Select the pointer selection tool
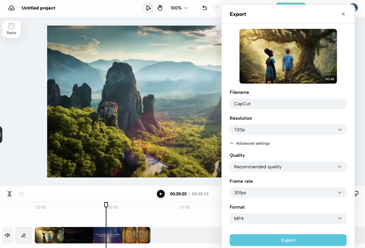The width and height of the screenshot is (365, 248). 148,8
